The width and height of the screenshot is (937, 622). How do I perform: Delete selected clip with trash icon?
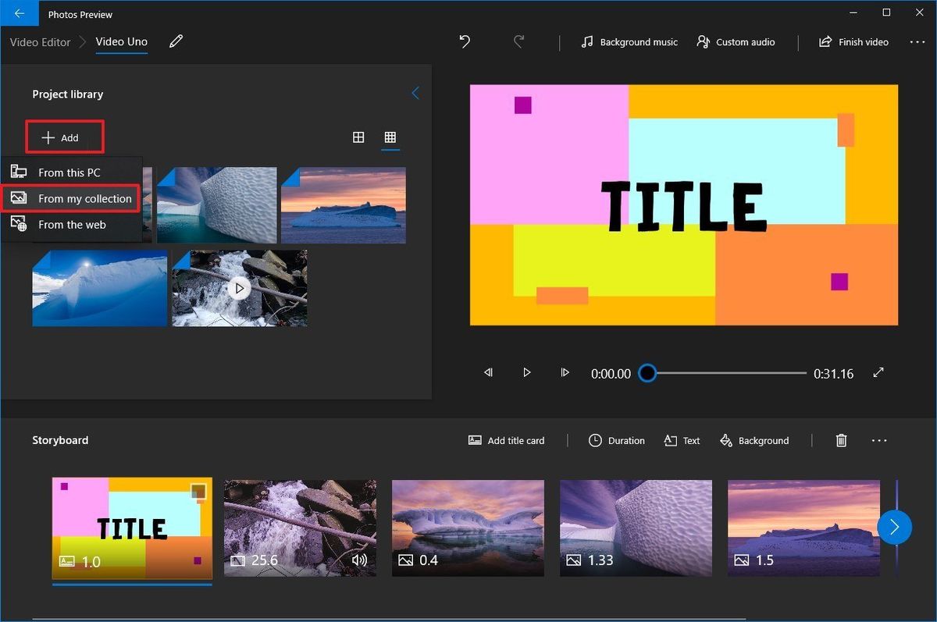click(x=841, y=440)
